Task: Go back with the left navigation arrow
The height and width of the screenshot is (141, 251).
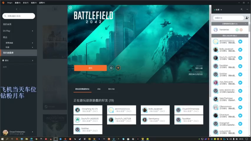Action: pyautogui.click(x=17, y=9)
